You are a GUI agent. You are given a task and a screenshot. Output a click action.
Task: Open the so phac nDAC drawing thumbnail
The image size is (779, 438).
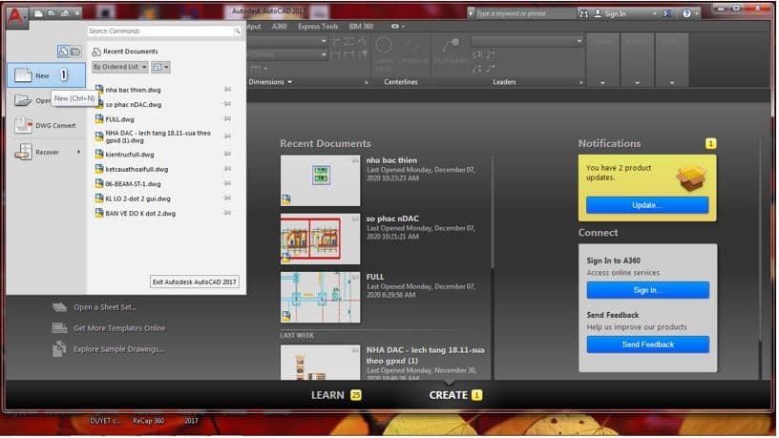click(x=321, y=240)
